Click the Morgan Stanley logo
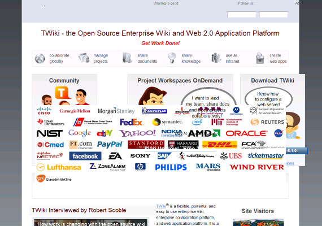The image size is (322, 226). [116, 111]
